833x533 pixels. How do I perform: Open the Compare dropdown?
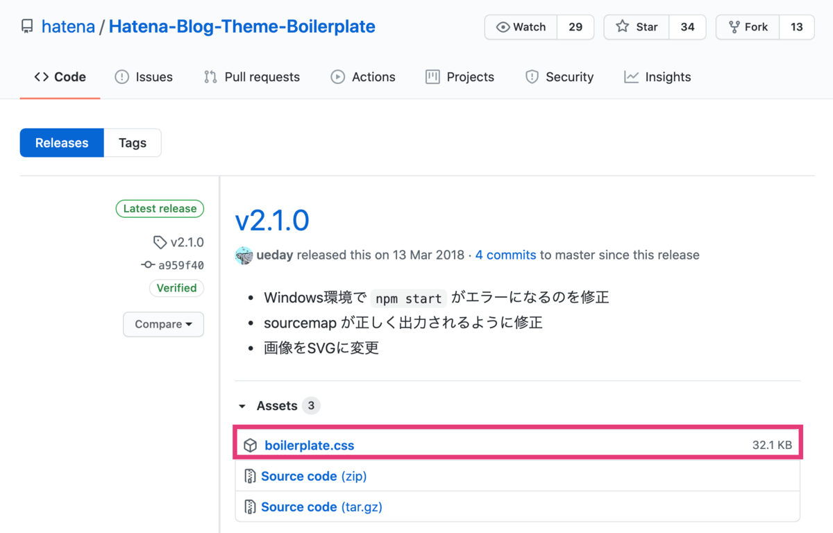pos(163,324)
